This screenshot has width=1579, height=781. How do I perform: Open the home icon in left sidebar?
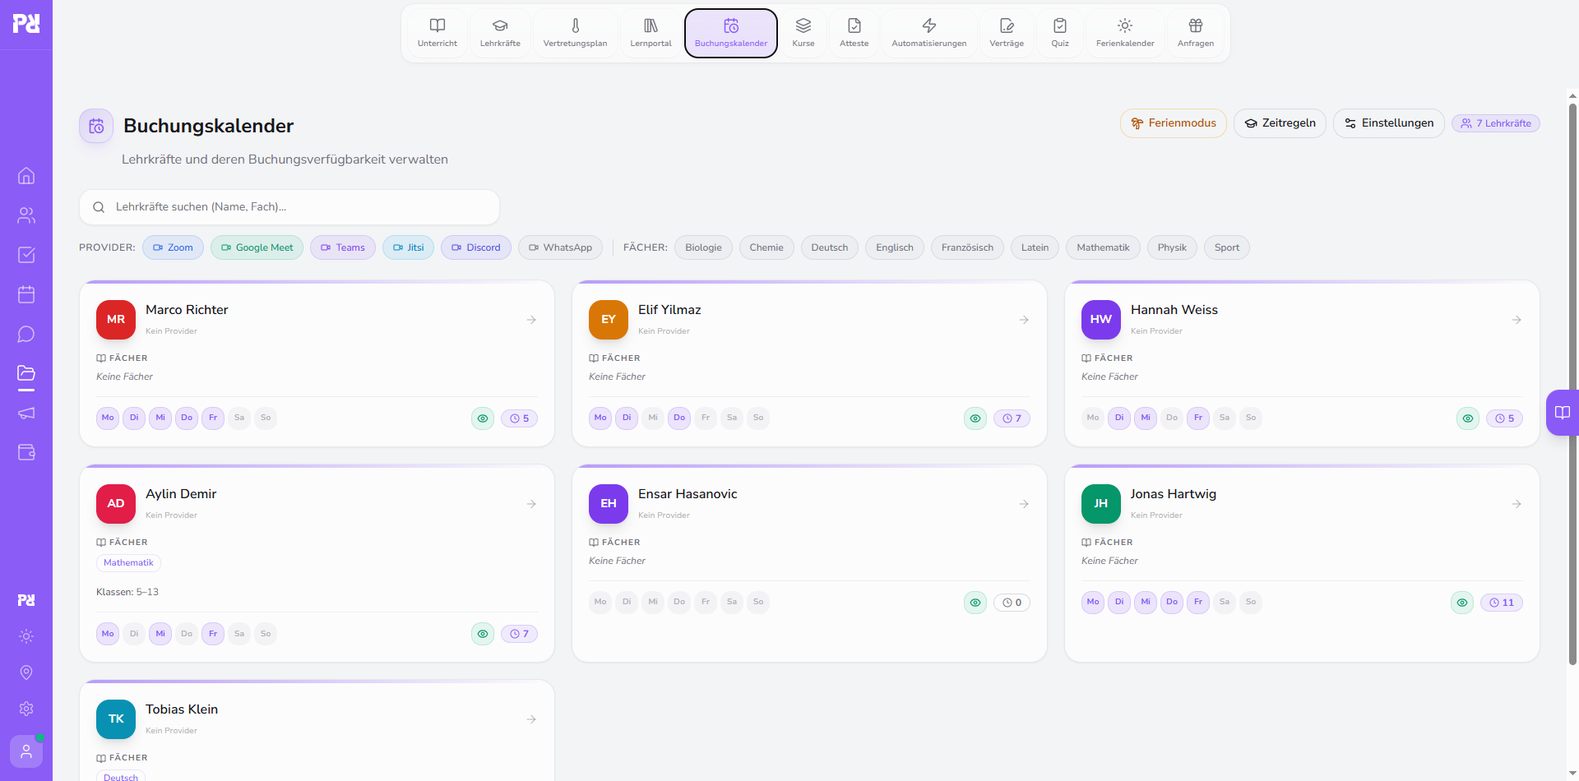point(26,176)
